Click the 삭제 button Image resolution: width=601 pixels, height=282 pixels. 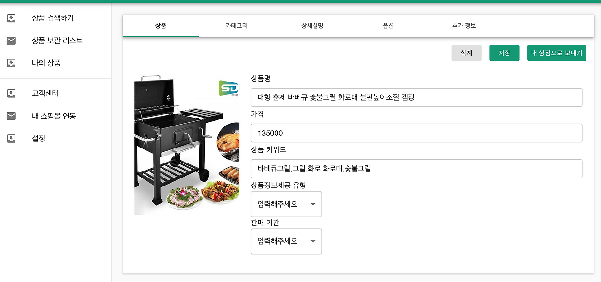click(466, 53)
